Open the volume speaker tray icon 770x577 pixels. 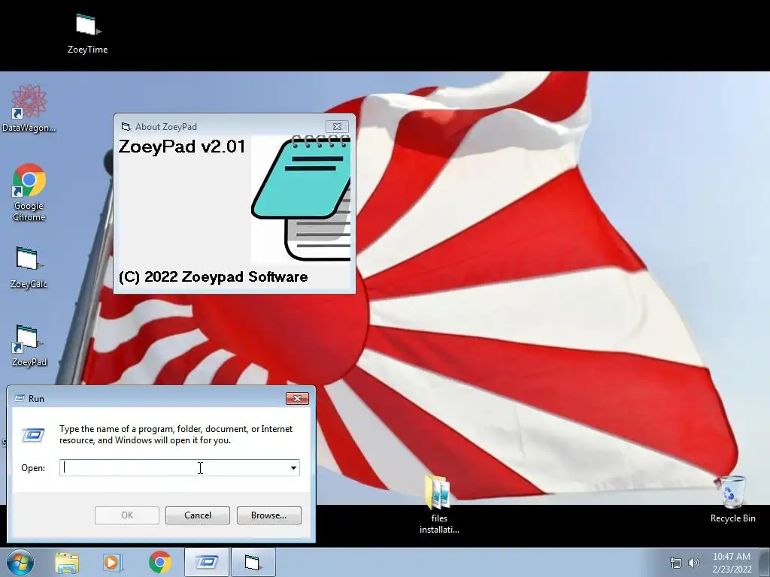(x=694, y=563)
